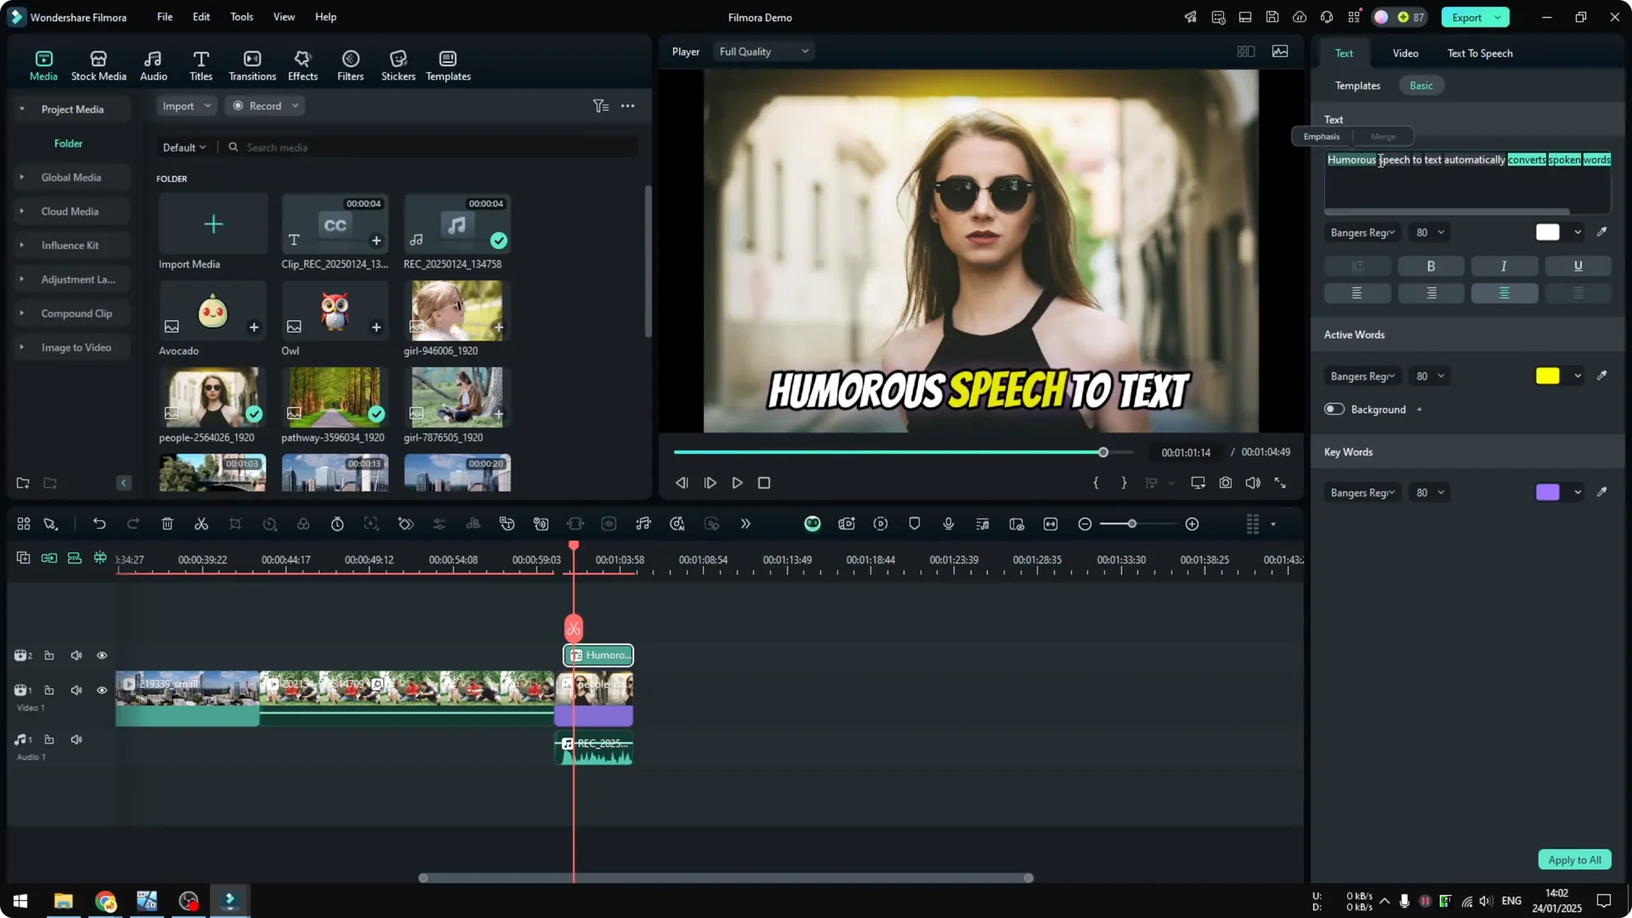
Task: Open the yellow Active Words color swatch
Action: (1547, 376)
